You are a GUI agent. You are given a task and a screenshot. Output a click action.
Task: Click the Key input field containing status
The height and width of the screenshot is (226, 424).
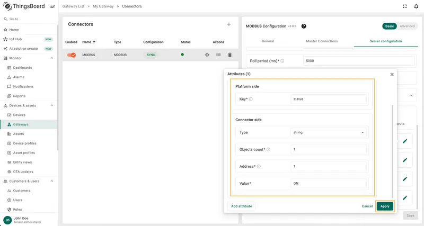(329, 99)
